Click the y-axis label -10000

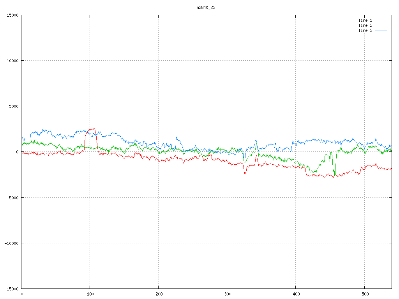pos(11,243)
